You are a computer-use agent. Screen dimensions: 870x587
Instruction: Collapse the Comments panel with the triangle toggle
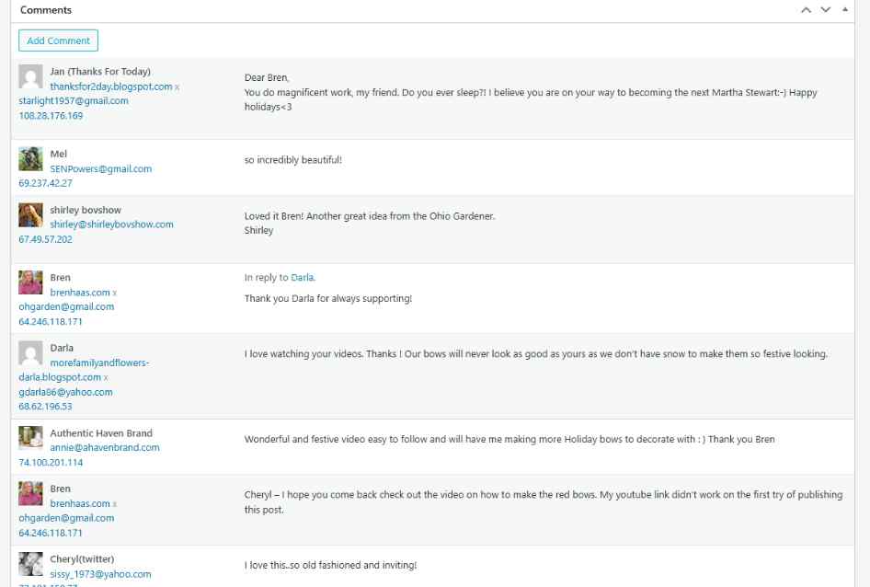[x=845, y=9]
